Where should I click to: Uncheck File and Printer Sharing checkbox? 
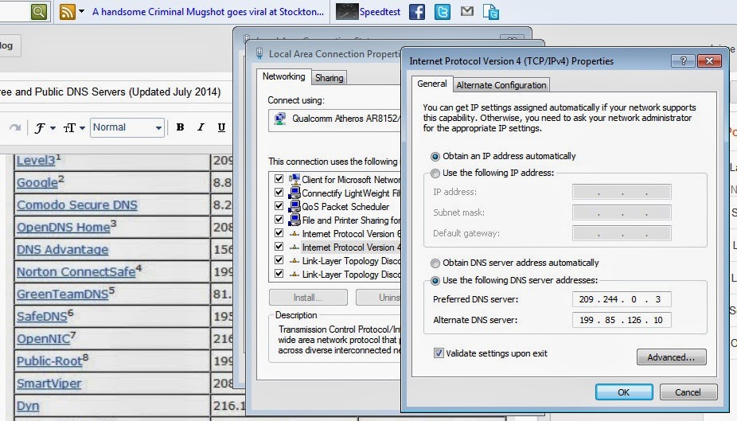[x=279, y=220]
